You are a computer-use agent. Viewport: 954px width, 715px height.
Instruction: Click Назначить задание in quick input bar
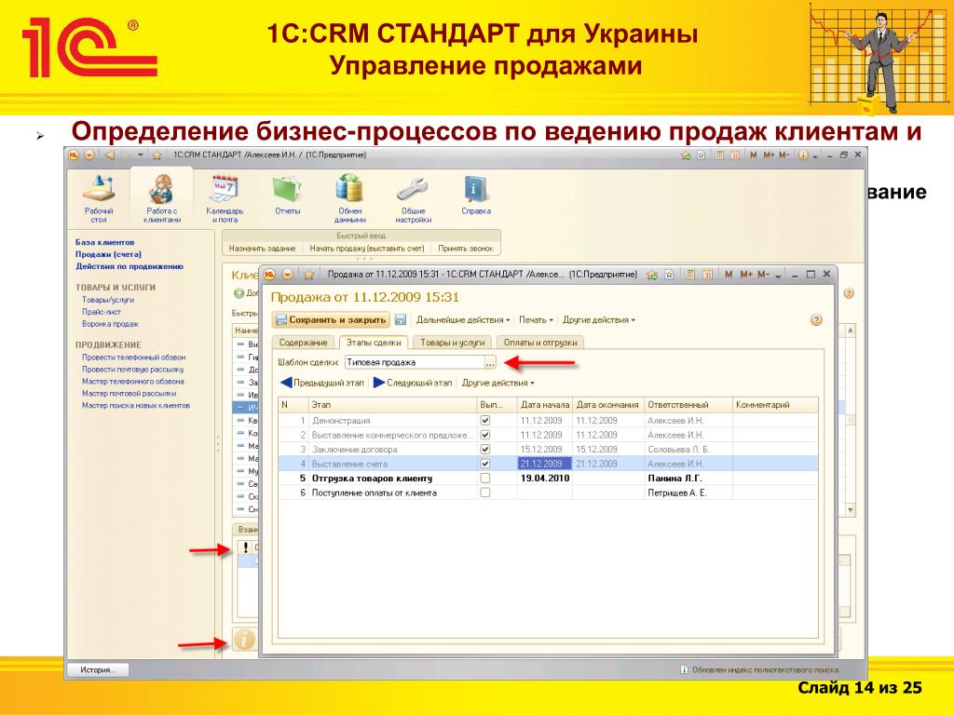262,248
